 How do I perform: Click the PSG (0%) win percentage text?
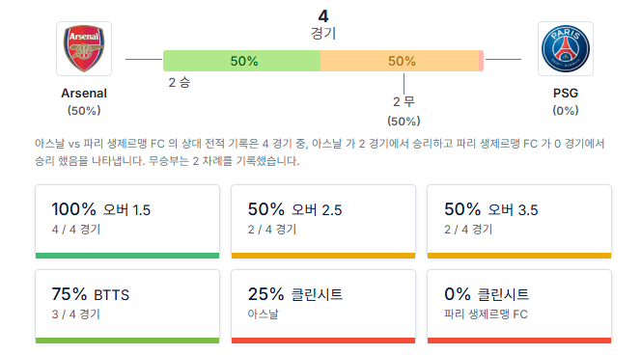(566, 111)
